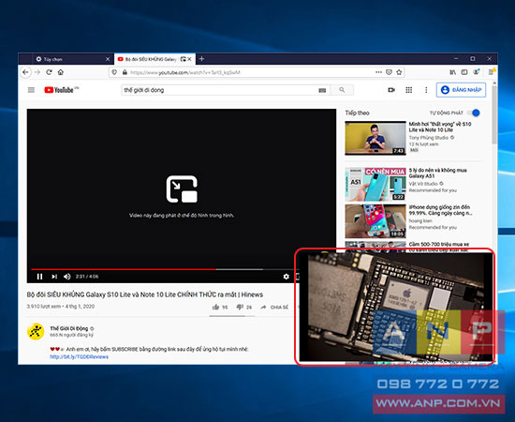Image resolution: width=515 pixels, height=422 pixels.
Task: Dislike the video with thumbs down
Action: pyautogui.click(x=240, y=308)
